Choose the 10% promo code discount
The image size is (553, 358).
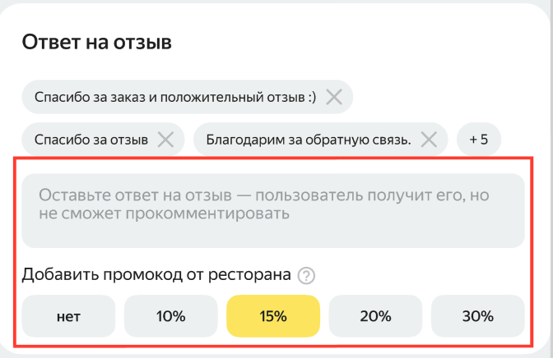(x=170, y=316)
